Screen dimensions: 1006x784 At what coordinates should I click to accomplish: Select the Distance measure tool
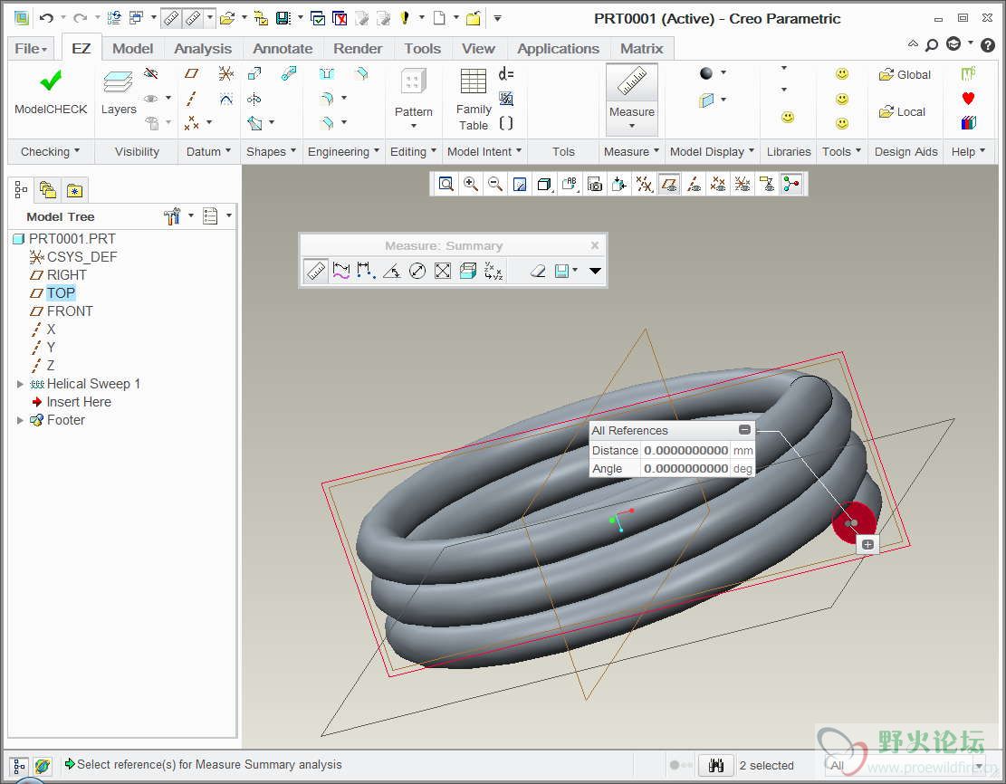367,271
